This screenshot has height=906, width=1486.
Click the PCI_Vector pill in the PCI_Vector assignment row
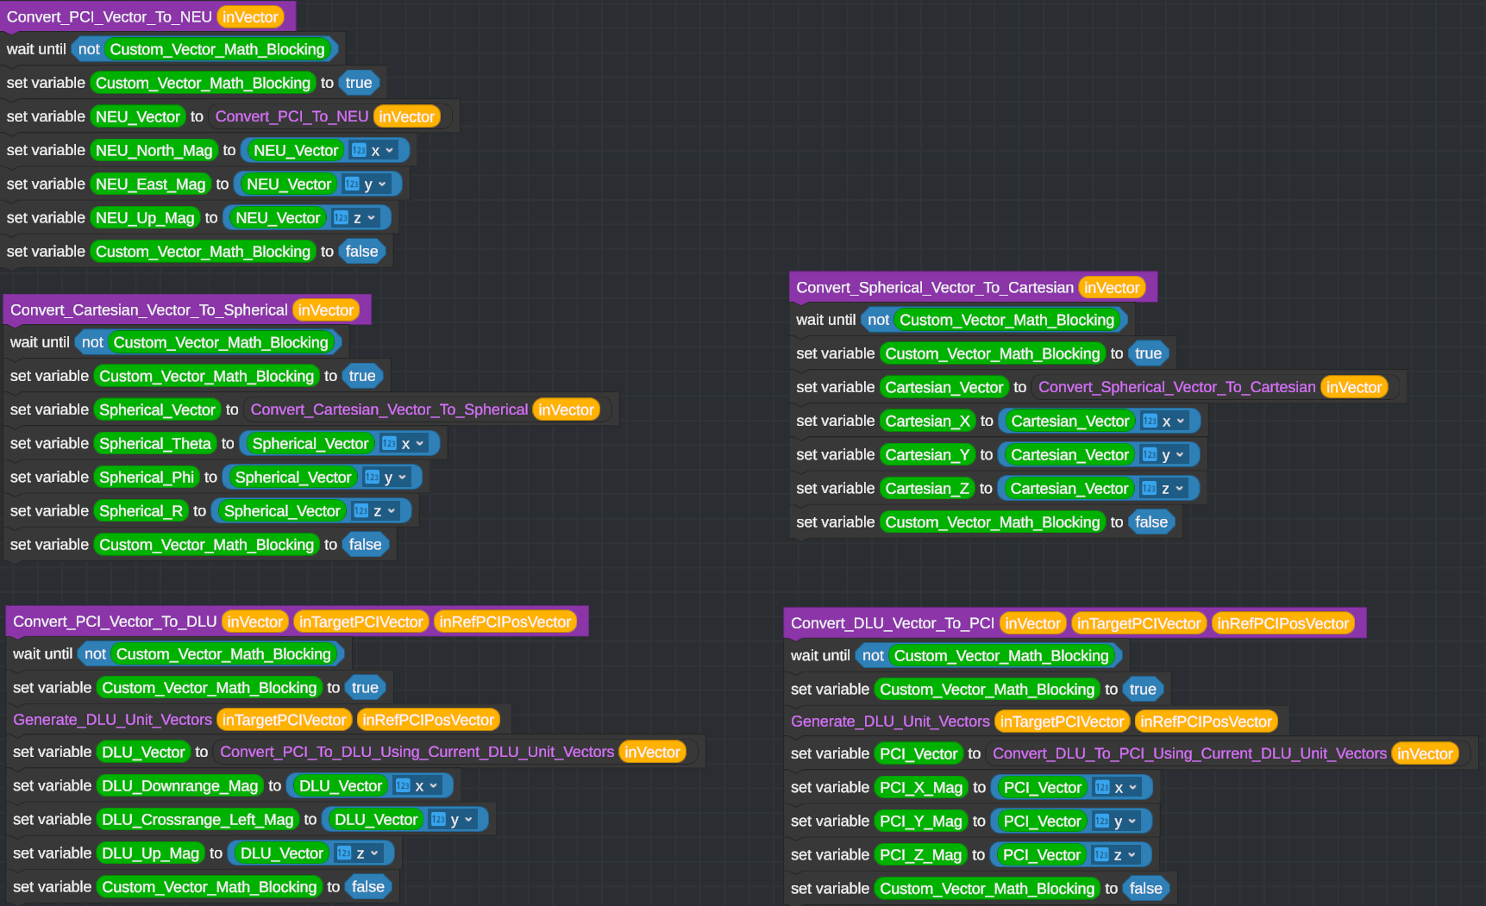[919, 753]
